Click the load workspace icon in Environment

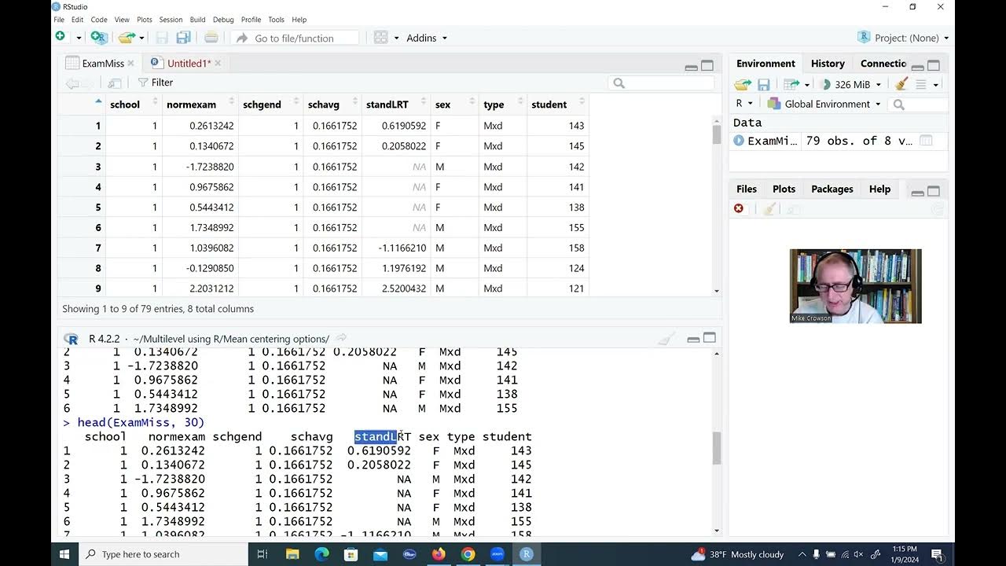tap(743, 84)
